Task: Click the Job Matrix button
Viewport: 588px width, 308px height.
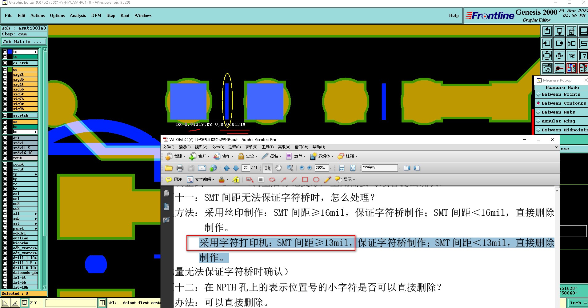Action: pyautogui.click(x=24, y=42)
